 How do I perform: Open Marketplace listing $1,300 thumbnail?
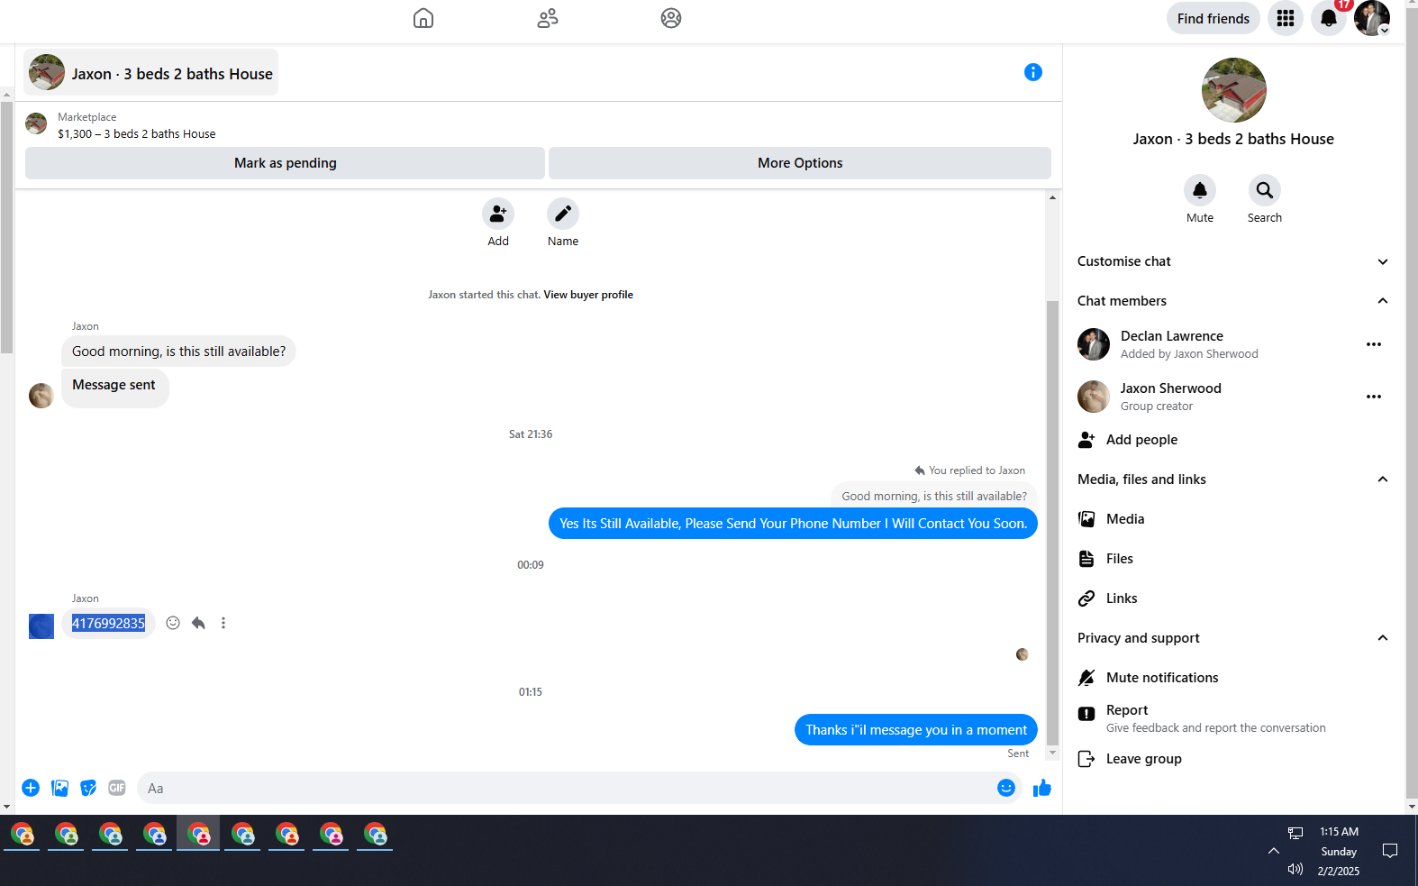click(x=36, y=124)
